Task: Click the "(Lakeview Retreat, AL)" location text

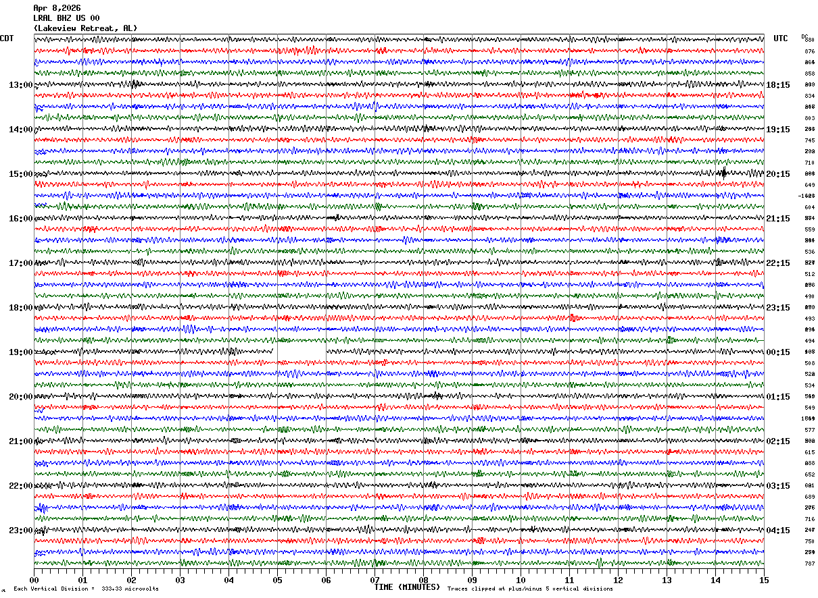Action: tap(85, 28)
